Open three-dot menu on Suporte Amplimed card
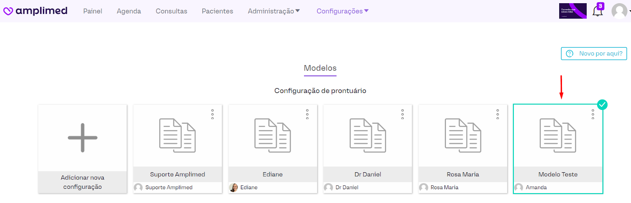This screenshot has width=631, height=203. tap(213, 114)
